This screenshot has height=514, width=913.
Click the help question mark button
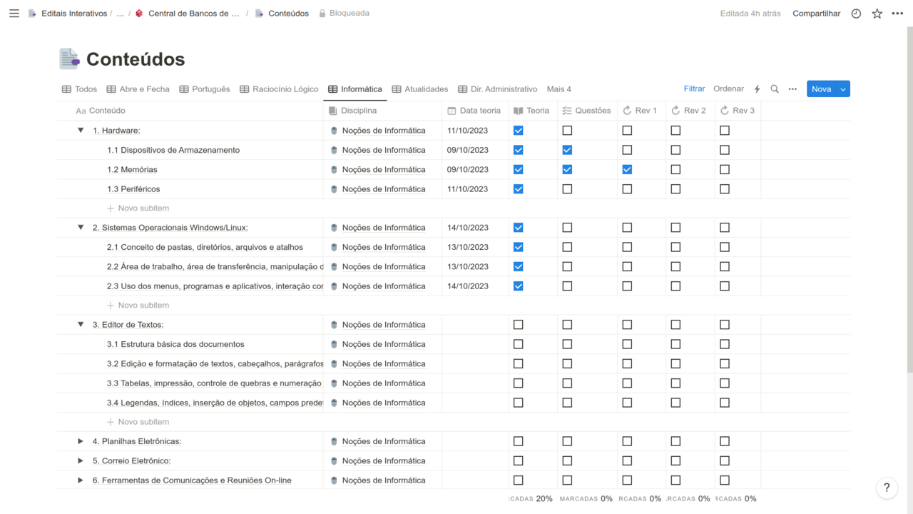(x=887, y=488)
